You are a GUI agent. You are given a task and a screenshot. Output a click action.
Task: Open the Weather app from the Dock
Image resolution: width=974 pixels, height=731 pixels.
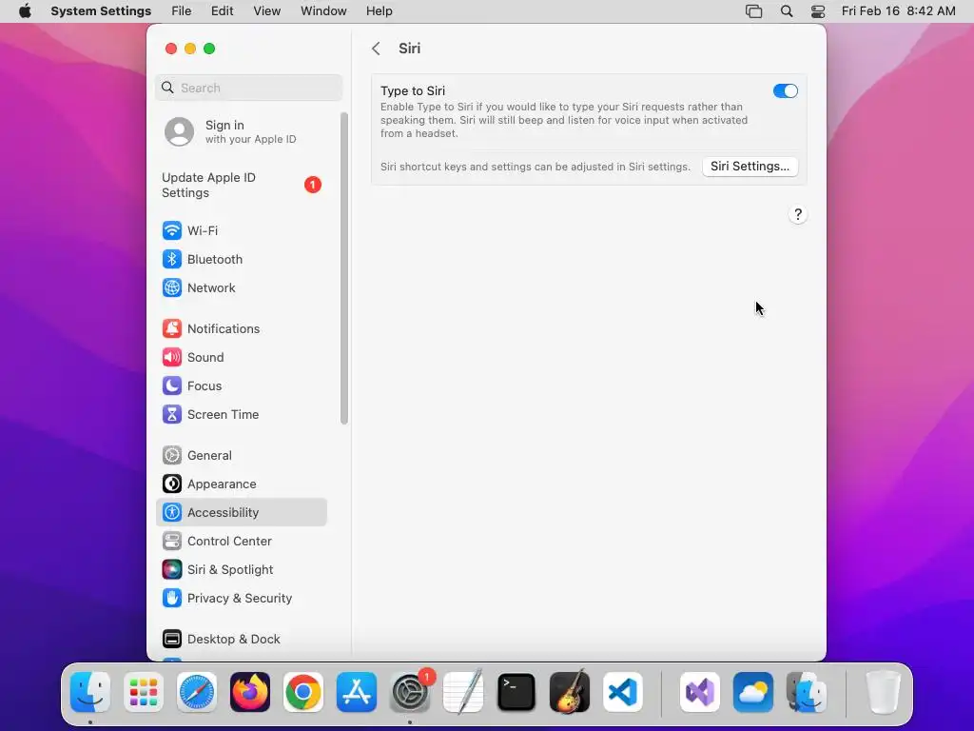tap(753, 692)
